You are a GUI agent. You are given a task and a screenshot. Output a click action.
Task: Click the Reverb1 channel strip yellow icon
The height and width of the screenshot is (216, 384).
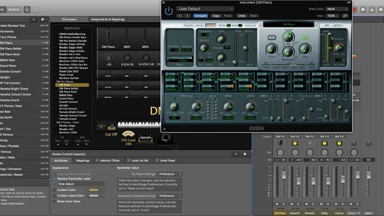(295, 143)
